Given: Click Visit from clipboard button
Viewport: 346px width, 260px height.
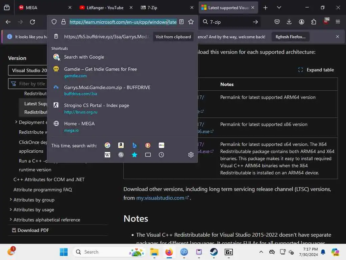Looking at the screenshot, I should pyautogui.click(x=173, y=37).
